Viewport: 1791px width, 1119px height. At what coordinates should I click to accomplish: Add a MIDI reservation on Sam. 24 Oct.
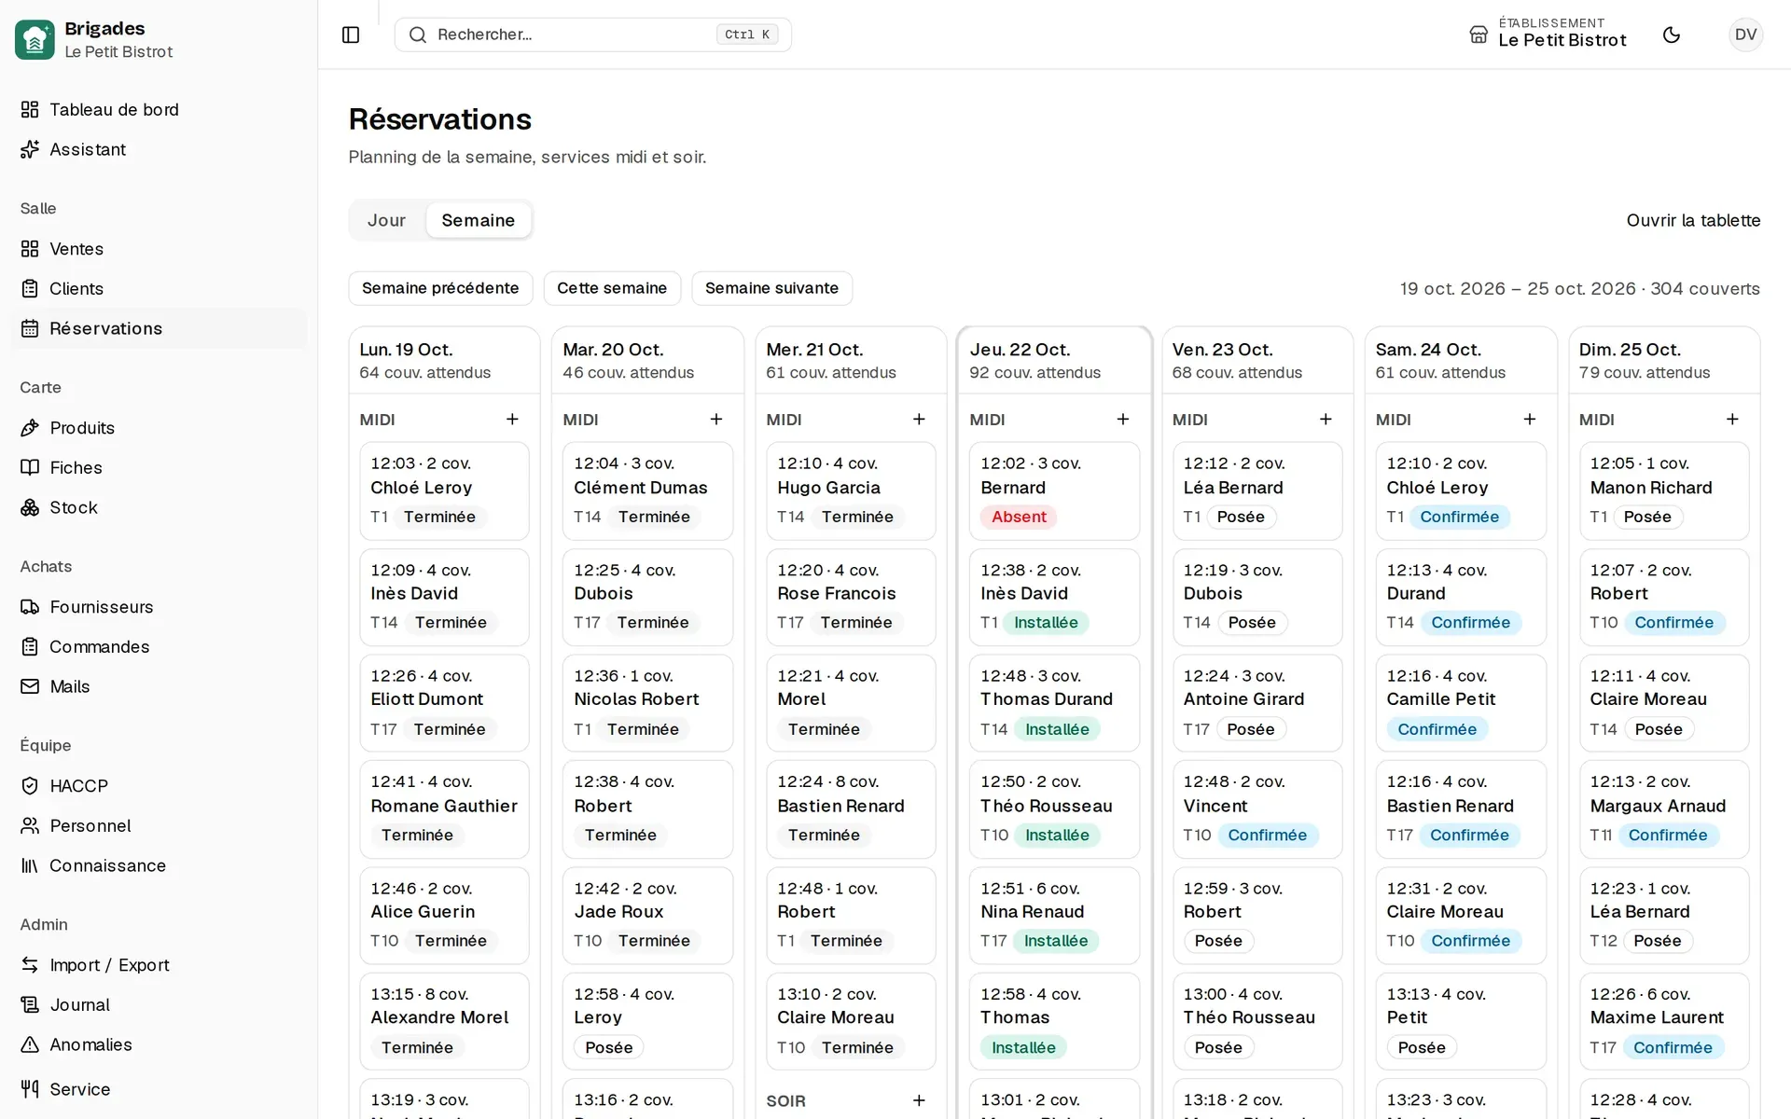tap(1529, 420)
